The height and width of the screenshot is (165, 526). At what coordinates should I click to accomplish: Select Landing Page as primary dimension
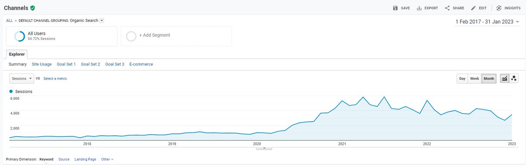[x=85, y=159]
